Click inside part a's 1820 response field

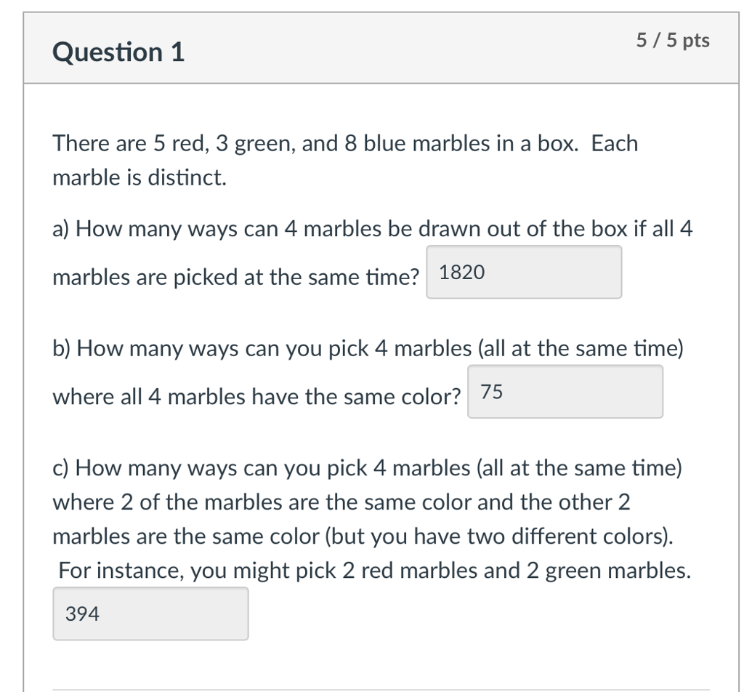coord(523,272)
